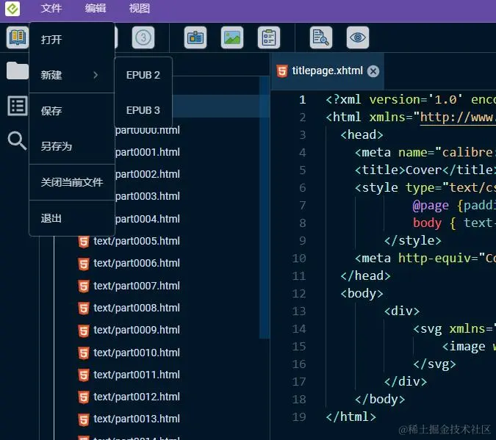Click the <head> tag on line 3
This screenshot has width=496, height=440.
[x=362, y=135]
